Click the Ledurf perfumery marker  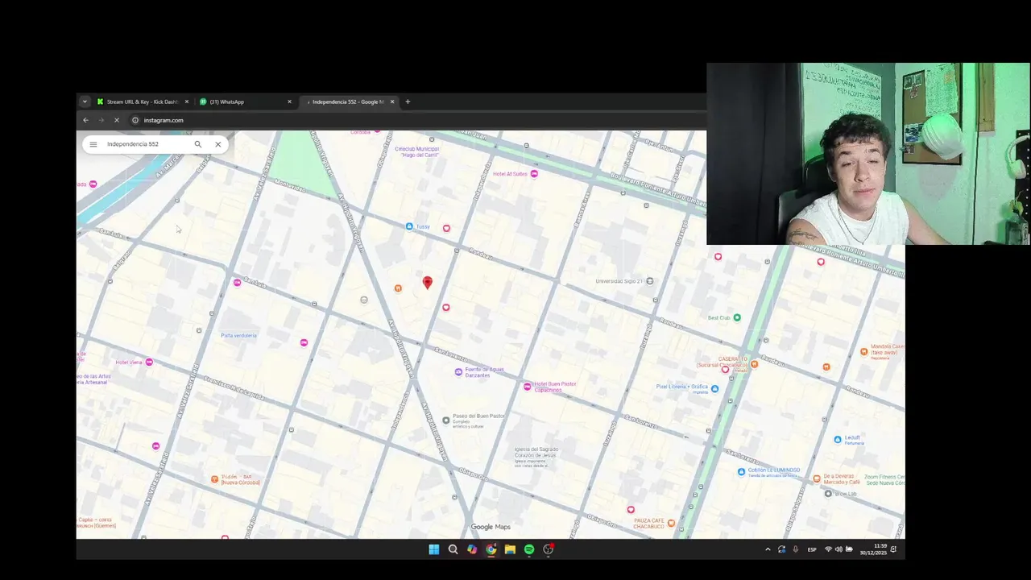click(838, 439)
